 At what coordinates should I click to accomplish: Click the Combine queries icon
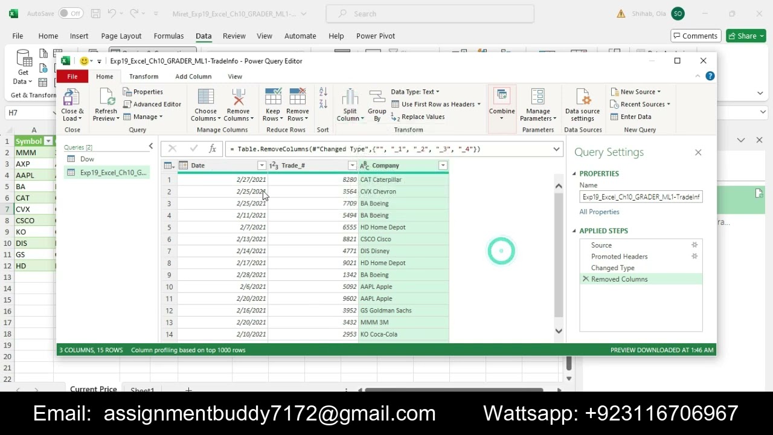click(x=502, y=97)
